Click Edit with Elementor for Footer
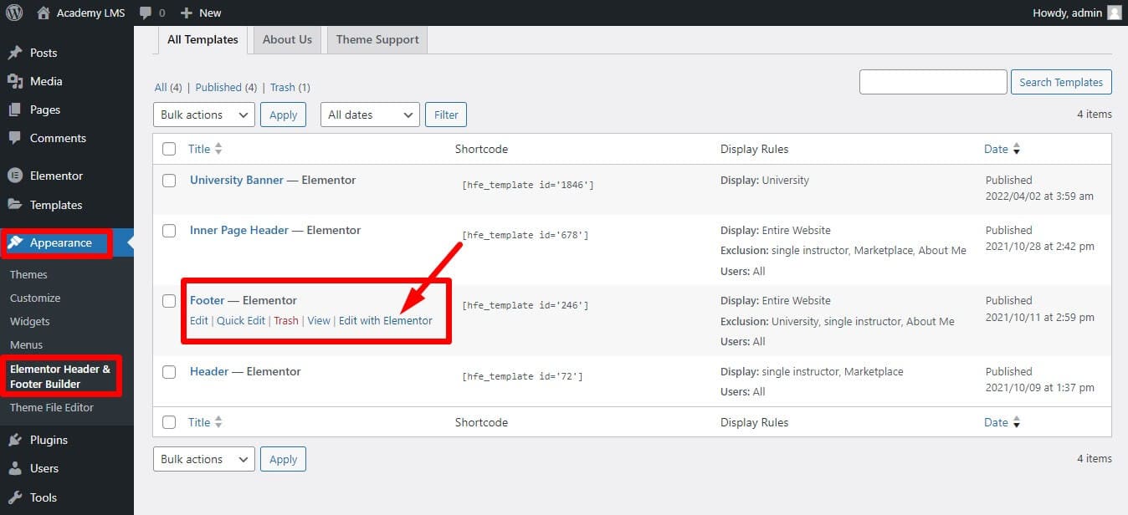Screen dimensions: 1128x515 385,320
